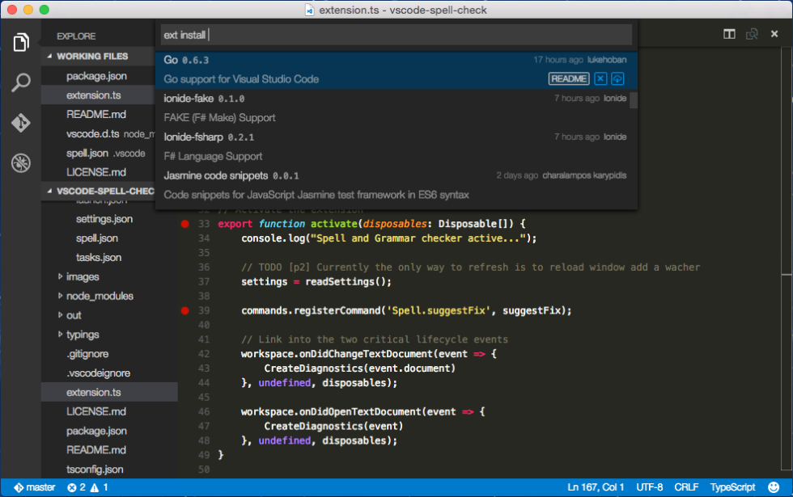Toggle the breakpoint on line 33

(x=185, y=223)
